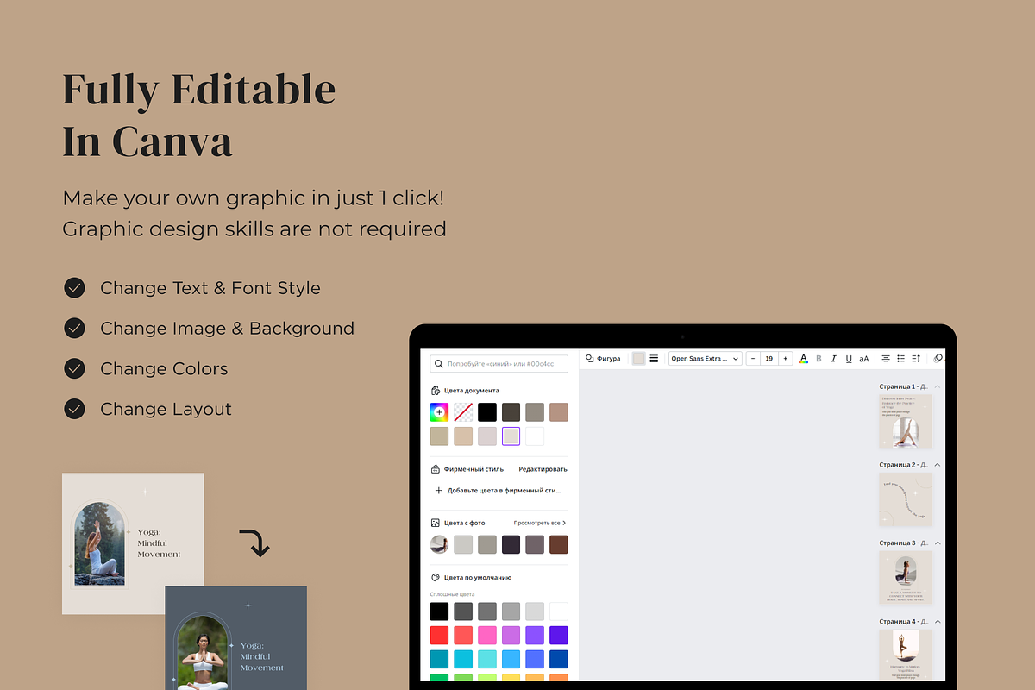Select the black default solid color swatch

coord(439,612)
